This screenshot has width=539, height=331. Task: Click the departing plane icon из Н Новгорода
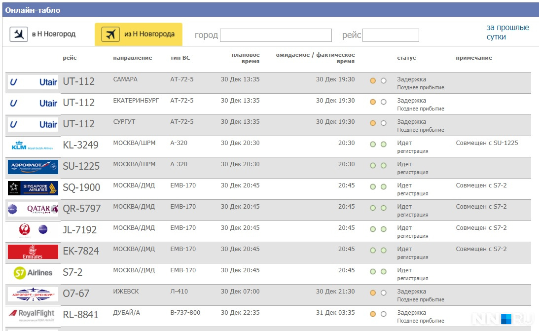click(110, 35)
